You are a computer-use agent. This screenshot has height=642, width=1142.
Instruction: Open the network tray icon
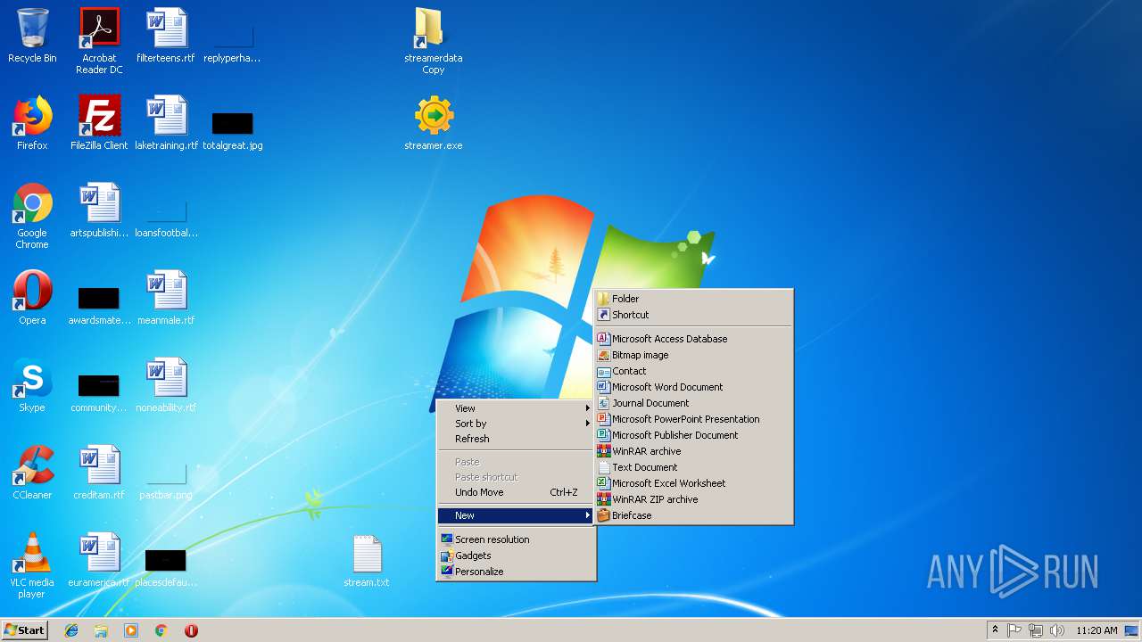[1036, 630]
